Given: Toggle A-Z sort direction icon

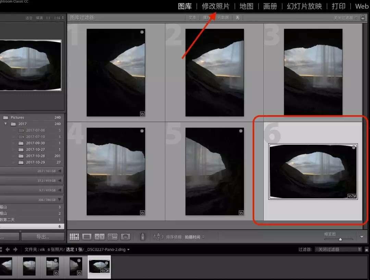Looking at the screenshot, I should click(158, 236).
